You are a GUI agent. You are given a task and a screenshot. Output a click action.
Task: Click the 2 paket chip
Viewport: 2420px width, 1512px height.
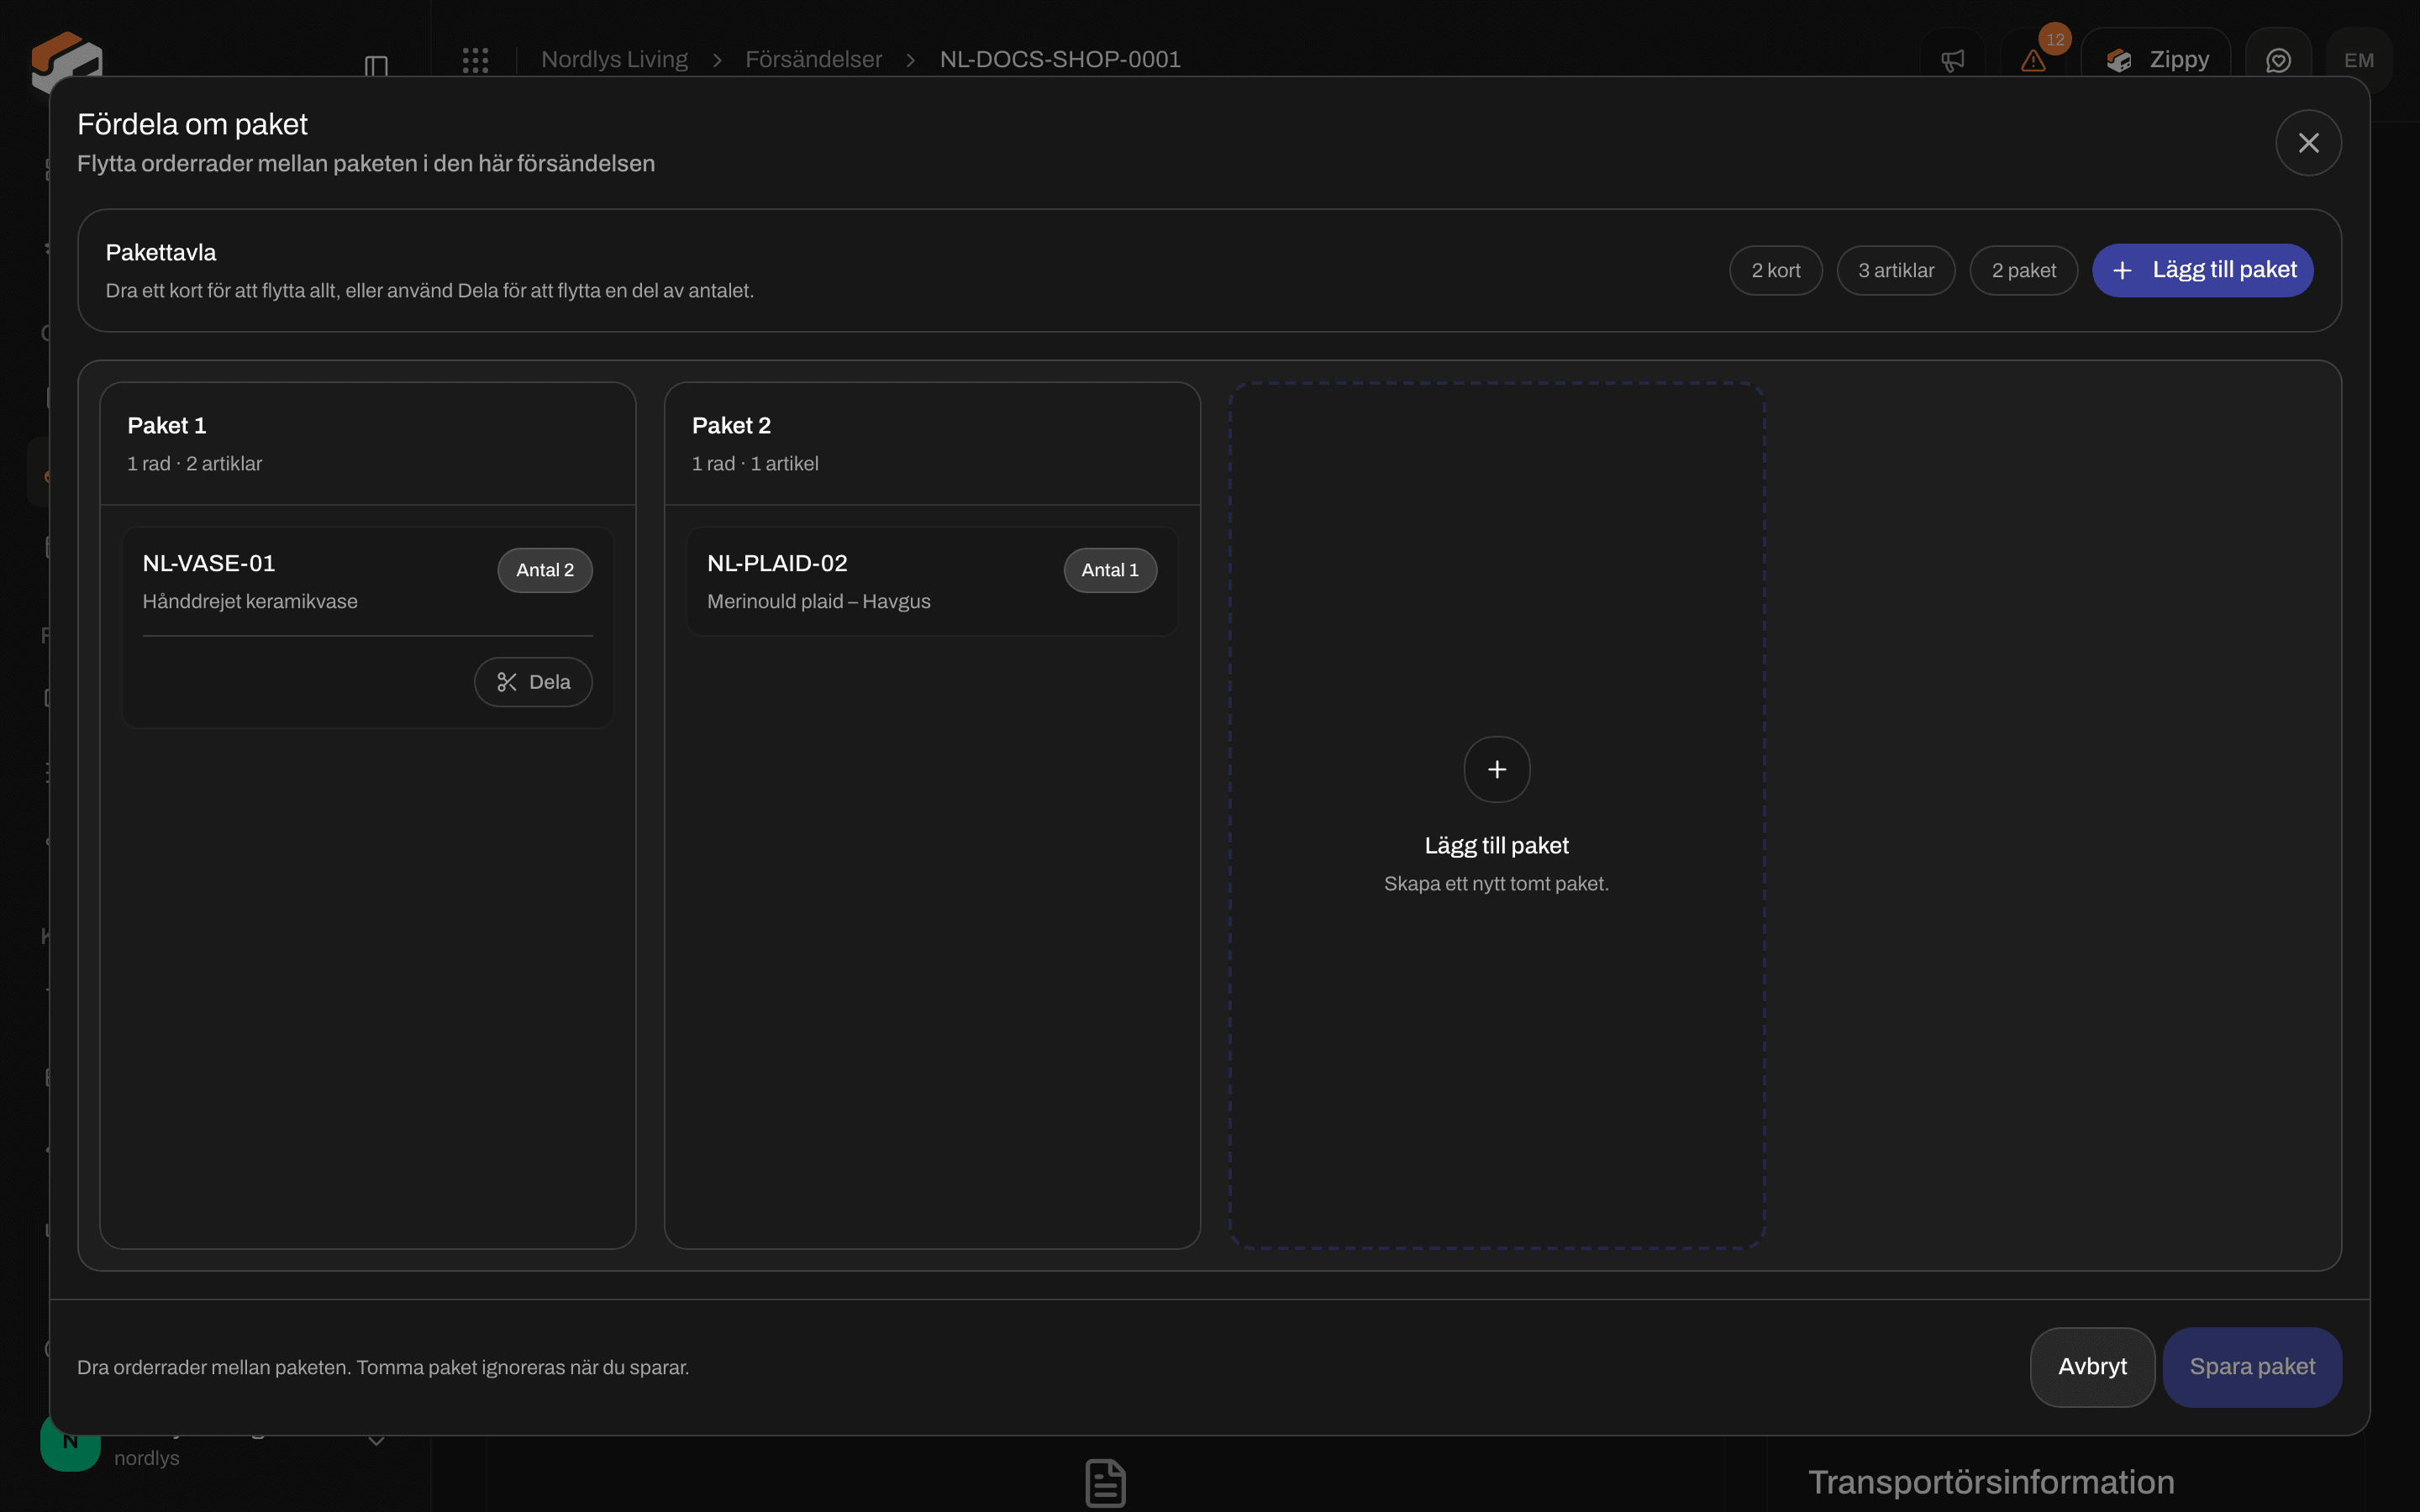coord(2023,270)
